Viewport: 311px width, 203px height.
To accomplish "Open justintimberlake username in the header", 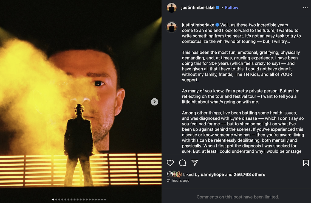I will 198,8.
